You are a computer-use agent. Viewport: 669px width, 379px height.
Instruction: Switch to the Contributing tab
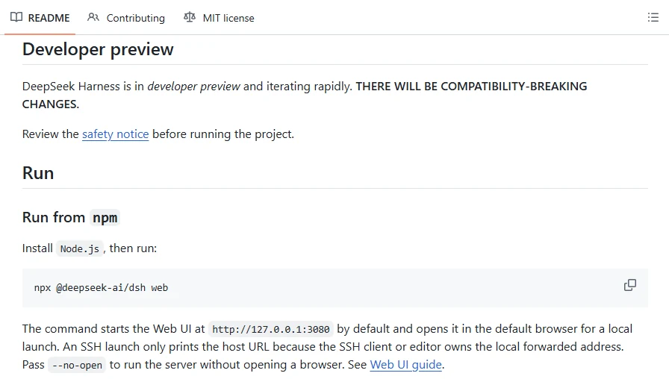click(x=126, y=18)
